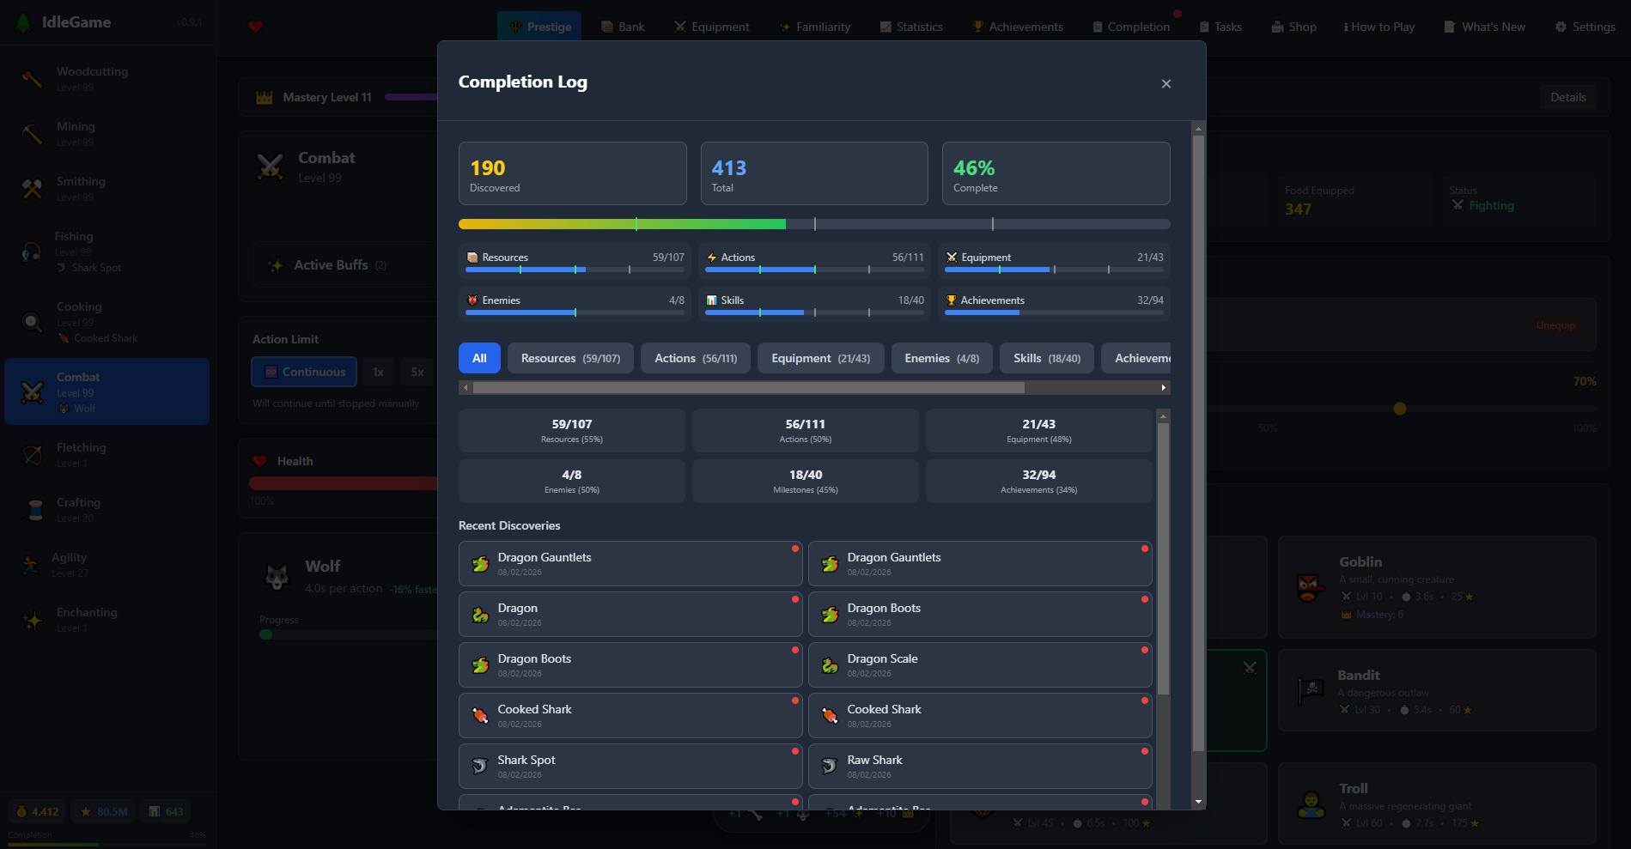Open the Shop icon in the top bar
Screen dimensions: 1631x849
1275,27
